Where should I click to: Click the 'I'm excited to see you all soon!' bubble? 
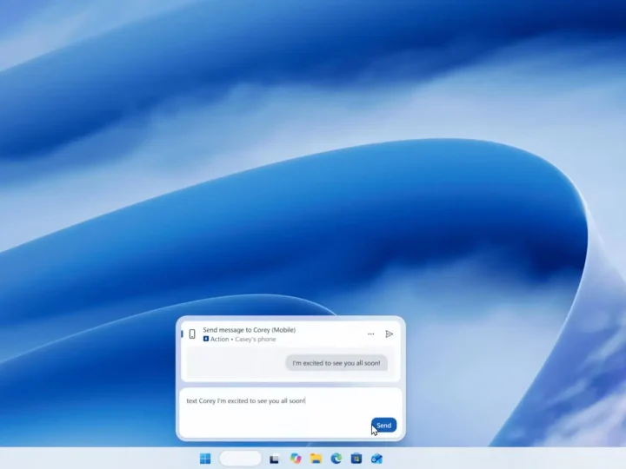point(336,363)
